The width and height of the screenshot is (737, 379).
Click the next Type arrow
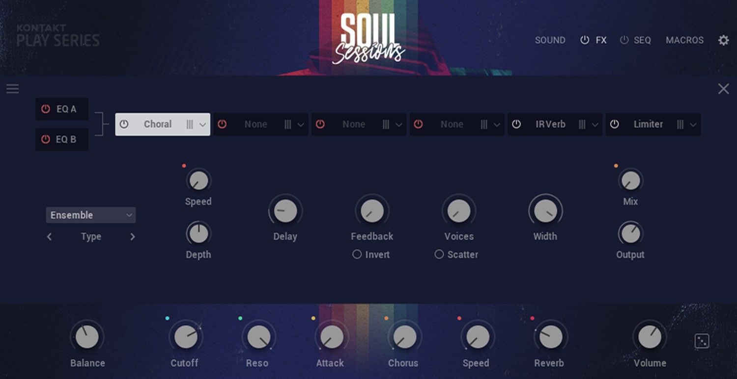coord(132,236)
